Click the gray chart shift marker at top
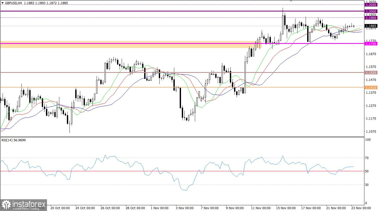Screen dimensions: 379x211 291,1
